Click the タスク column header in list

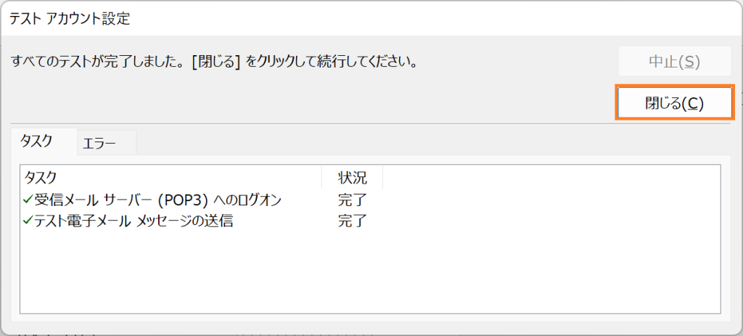pyautogui.click(x=171, y=177)
